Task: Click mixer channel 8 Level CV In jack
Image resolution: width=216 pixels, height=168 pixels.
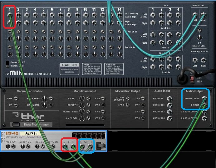Action: [x=69, y=32]
